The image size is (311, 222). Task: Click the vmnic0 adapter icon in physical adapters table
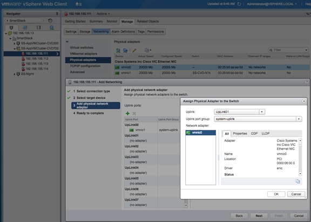pos(117,67)
